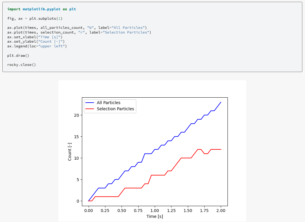Click the "Time [s]" string in set_xlabel
The width and height of the screenshot is (305, 222).
click(49, 37)
